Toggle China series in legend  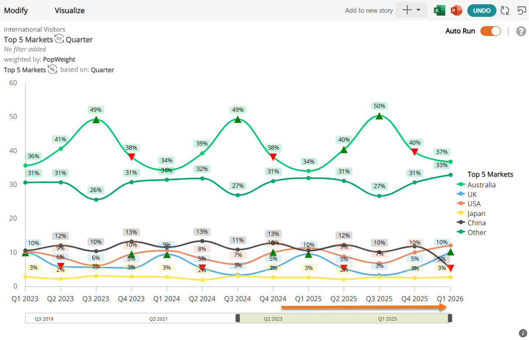click(x=472, y=223)
